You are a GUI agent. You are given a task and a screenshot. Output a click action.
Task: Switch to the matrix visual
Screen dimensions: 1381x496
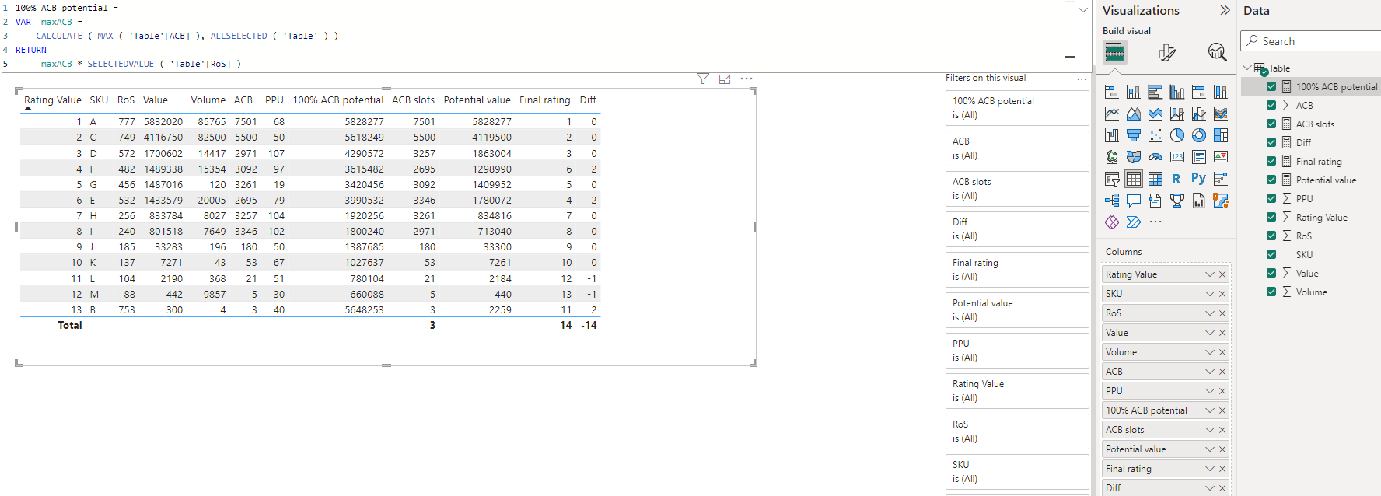pyautogui.click(x=1155, y=179)
